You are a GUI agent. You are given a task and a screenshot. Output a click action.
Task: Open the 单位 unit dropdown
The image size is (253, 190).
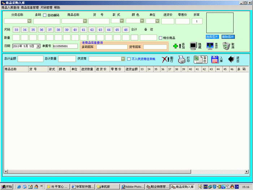pyautogui.click(x=157, y=21)
